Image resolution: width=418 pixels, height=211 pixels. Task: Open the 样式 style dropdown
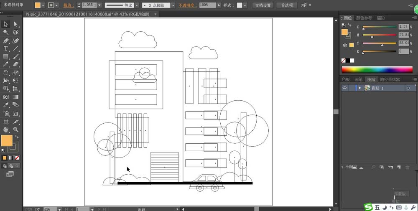tap(245, 5)
